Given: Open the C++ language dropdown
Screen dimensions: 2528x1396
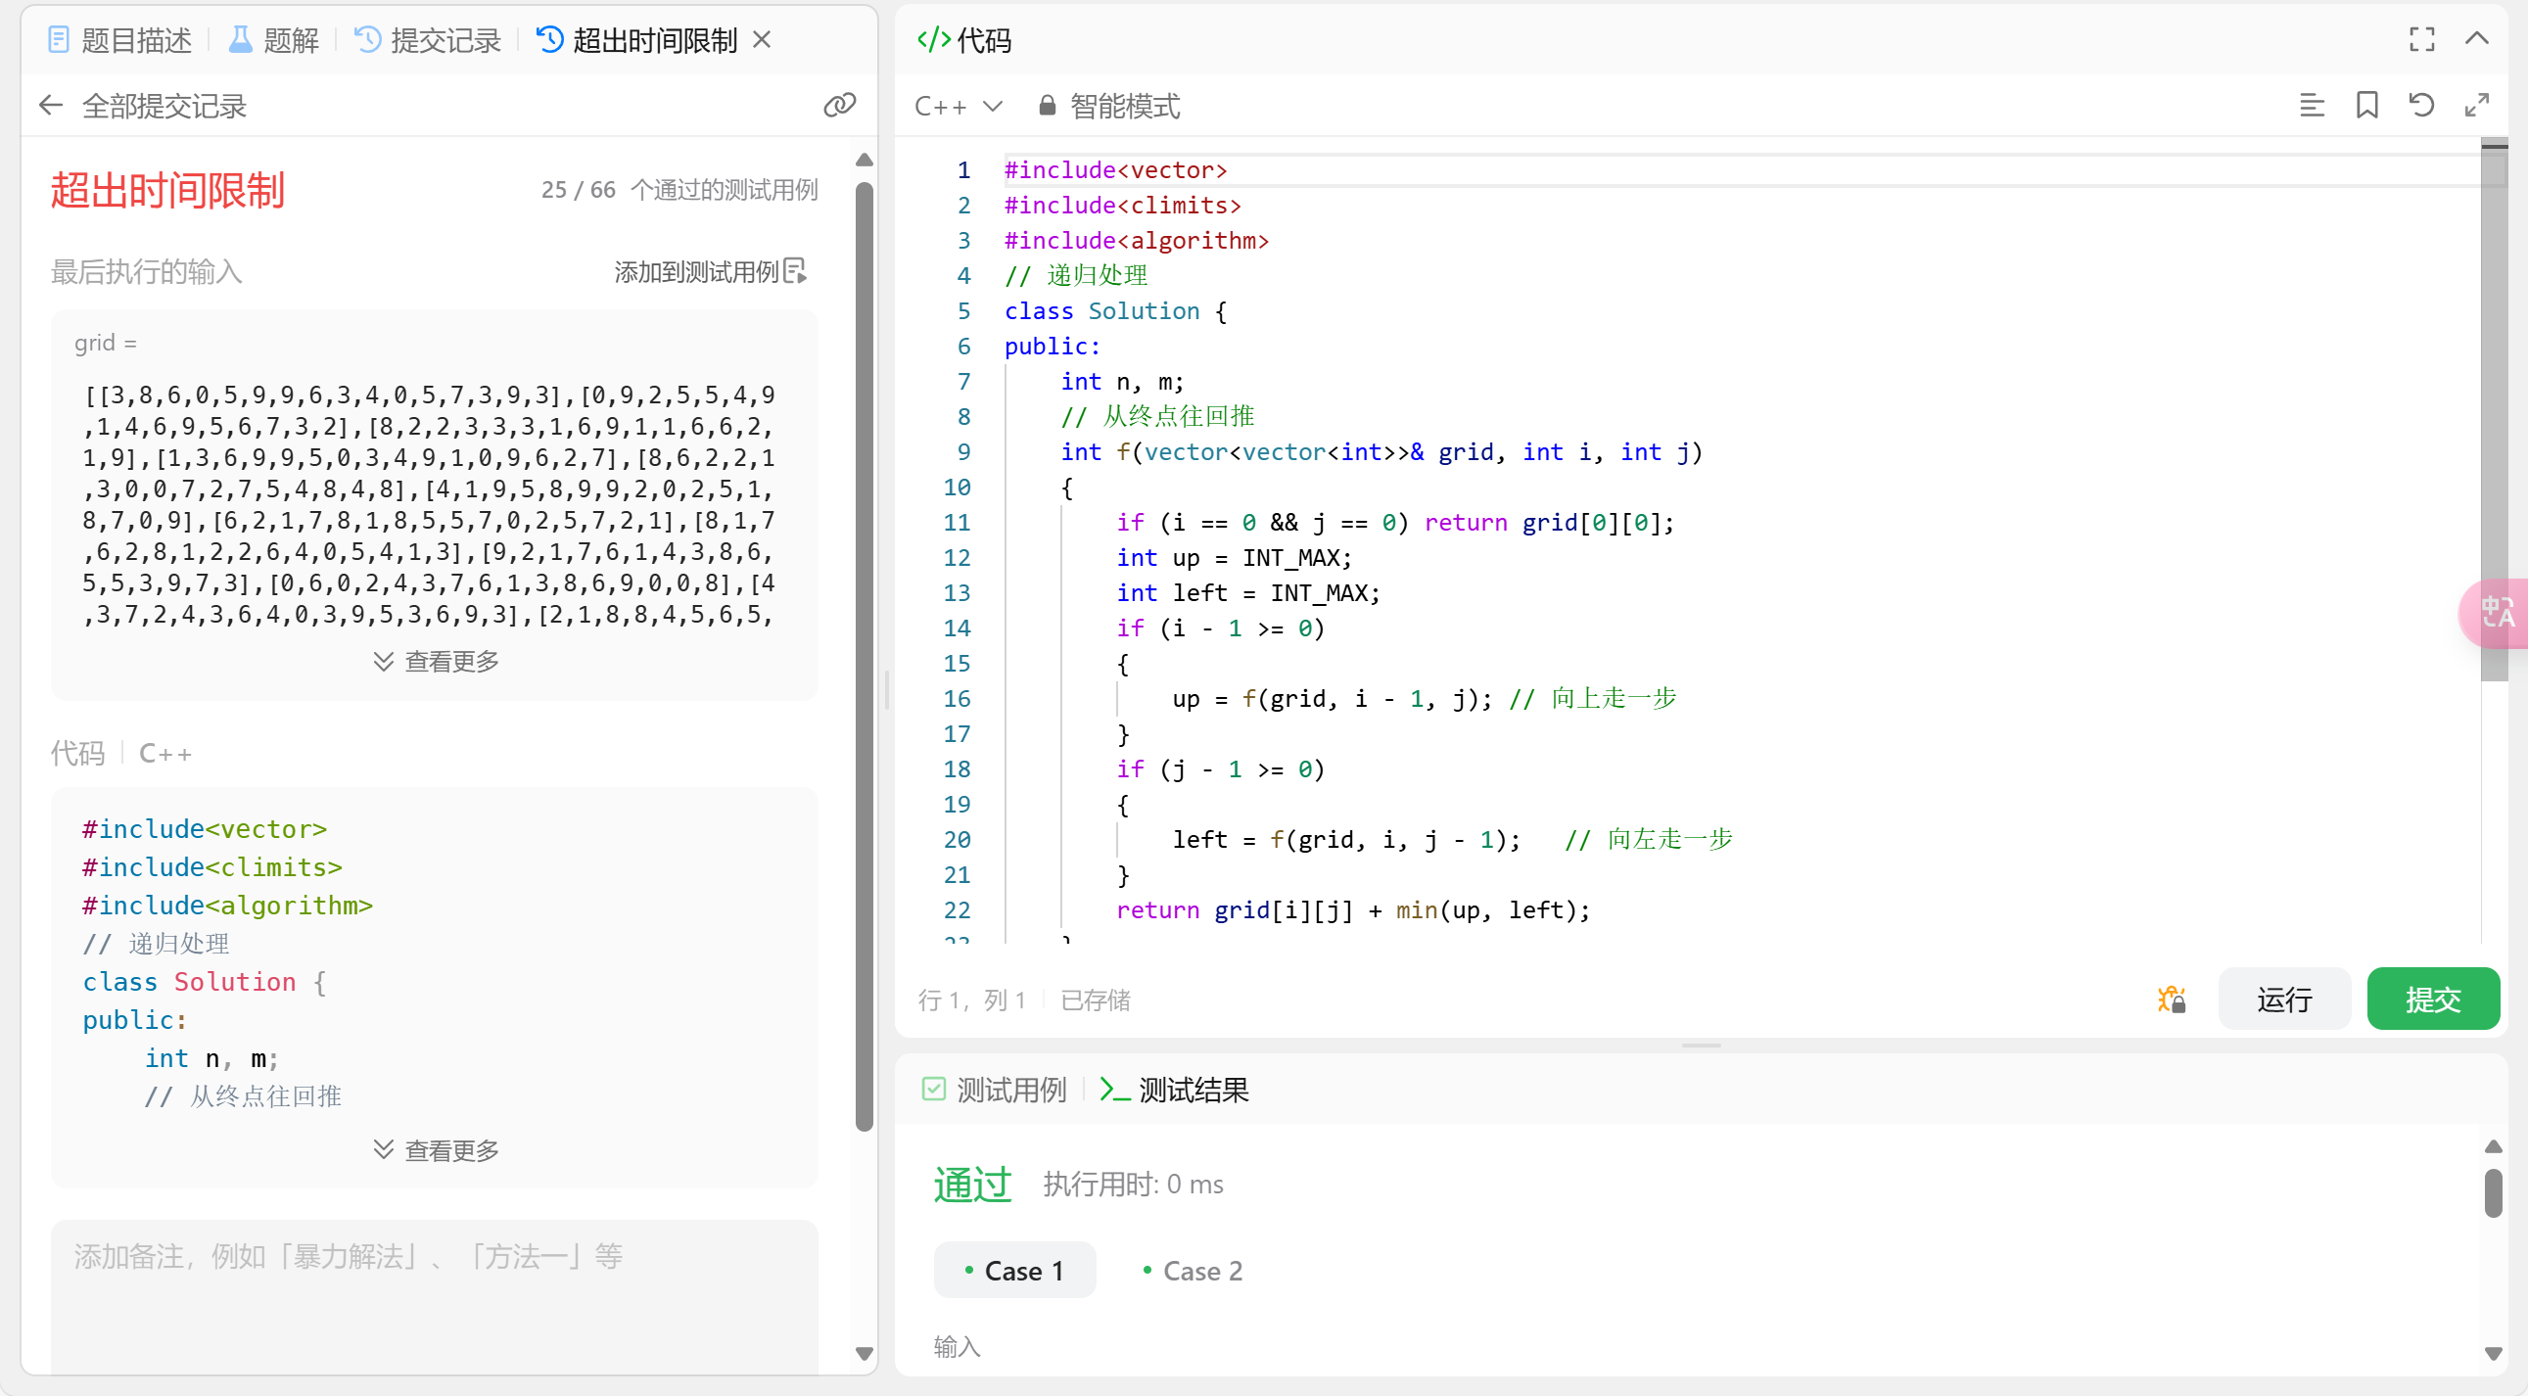Looking at the screenshot, I should click(959, 105).
